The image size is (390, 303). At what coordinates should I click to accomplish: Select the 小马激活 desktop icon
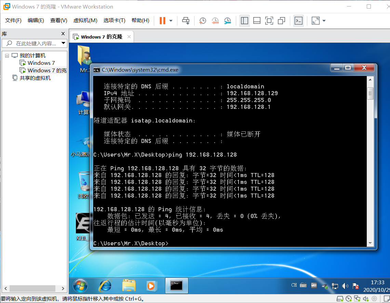point(80,146)
